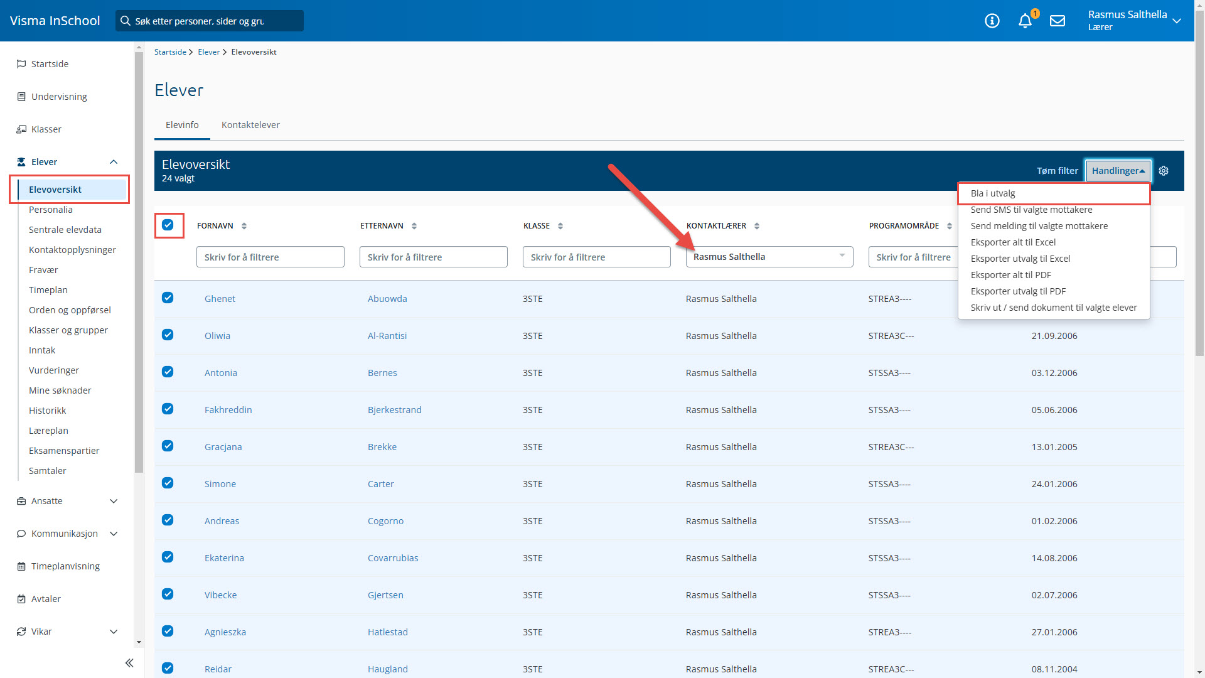Viewport: 1205px width, 678px height.
Task: Sort by Fornavn column arrows
Action: click(244, 226)
